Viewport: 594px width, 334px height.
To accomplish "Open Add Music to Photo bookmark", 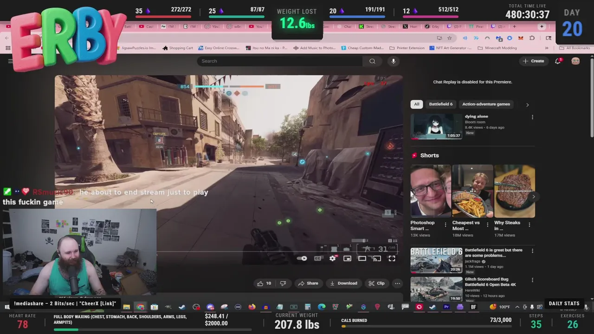I will [314, 48].
